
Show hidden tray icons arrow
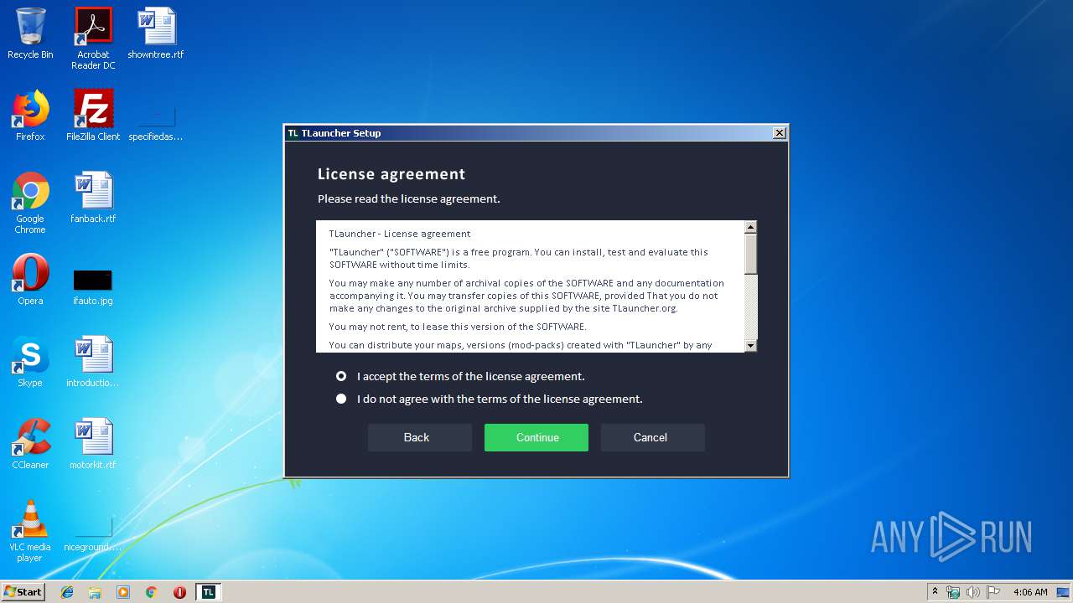click(935, 592)
